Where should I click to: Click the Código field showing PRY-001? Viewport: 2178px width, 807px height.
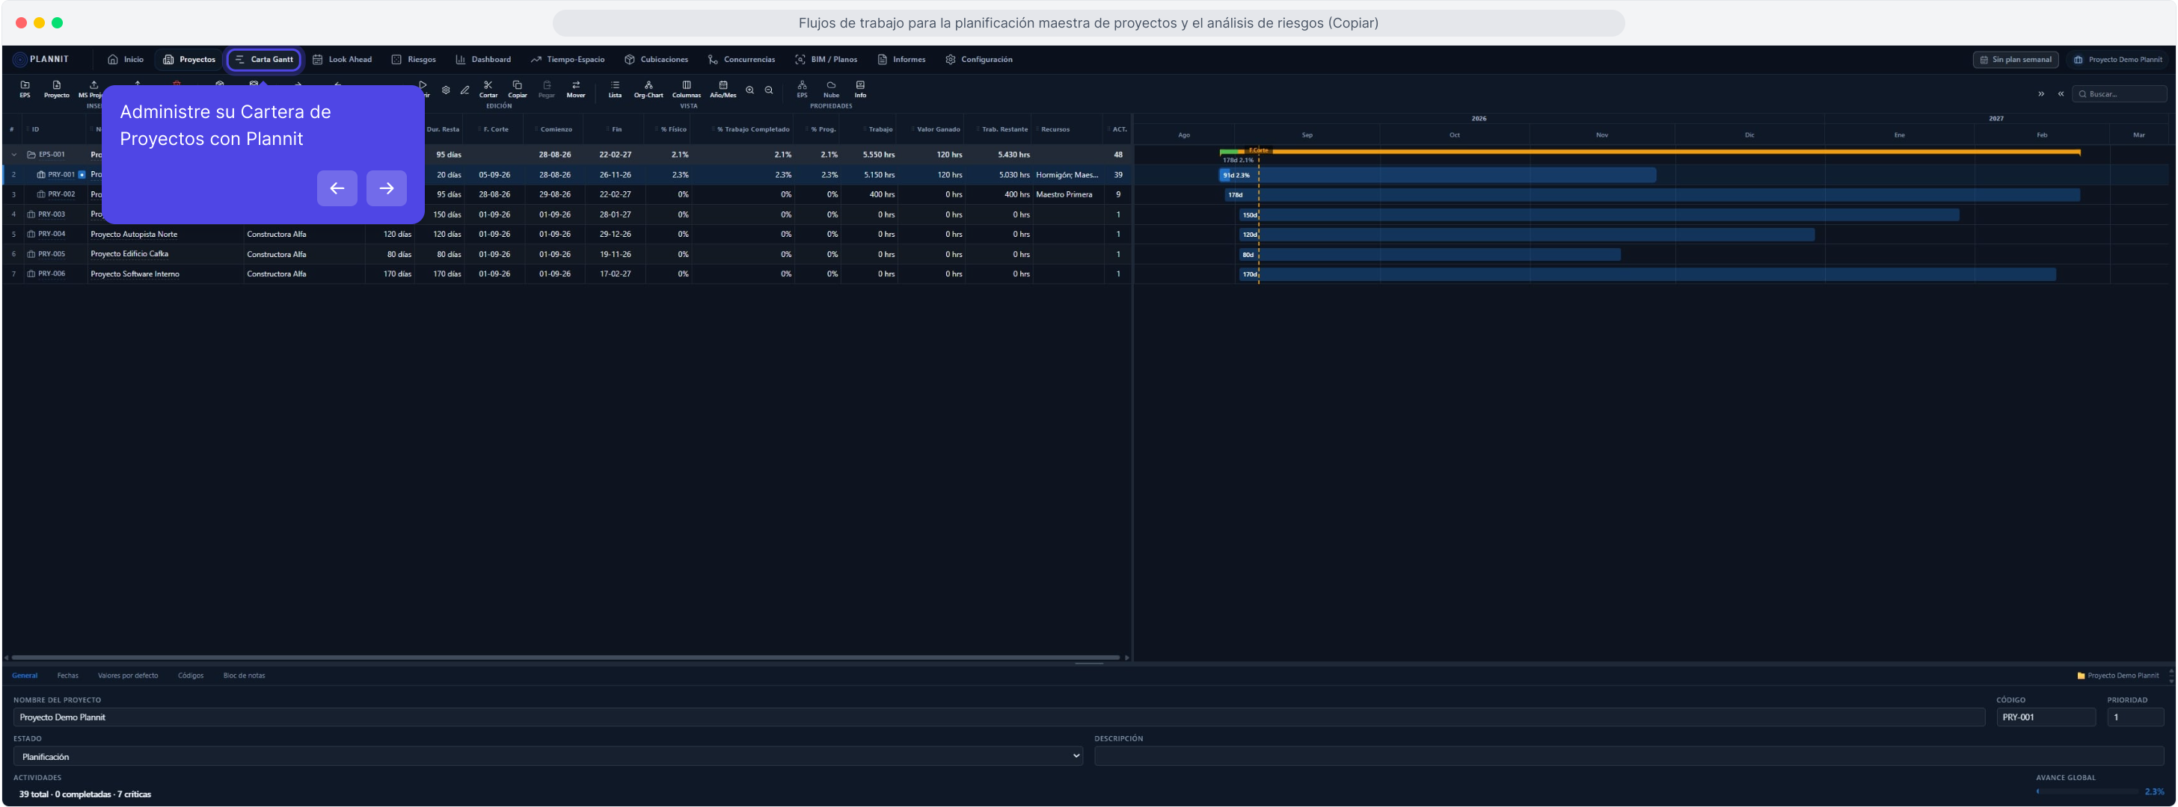2046,717
